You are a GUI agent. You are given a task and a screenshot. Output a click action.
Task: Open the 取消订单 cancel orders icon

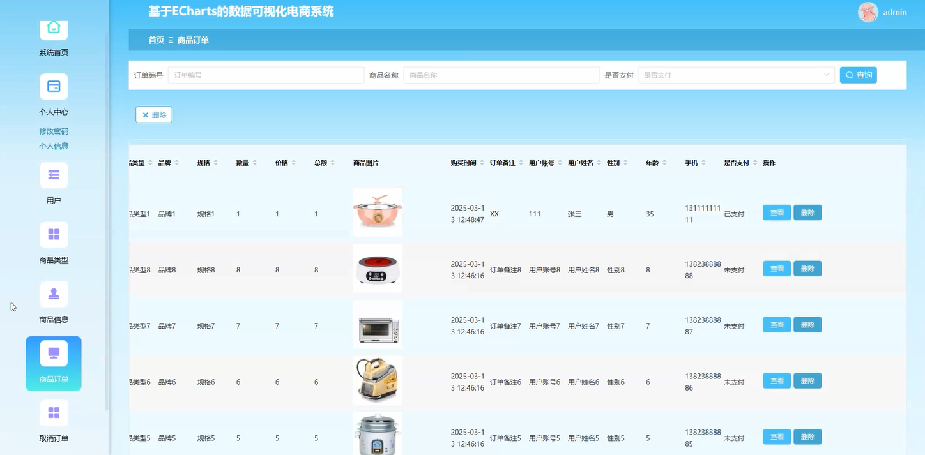[x=54, y=412]
